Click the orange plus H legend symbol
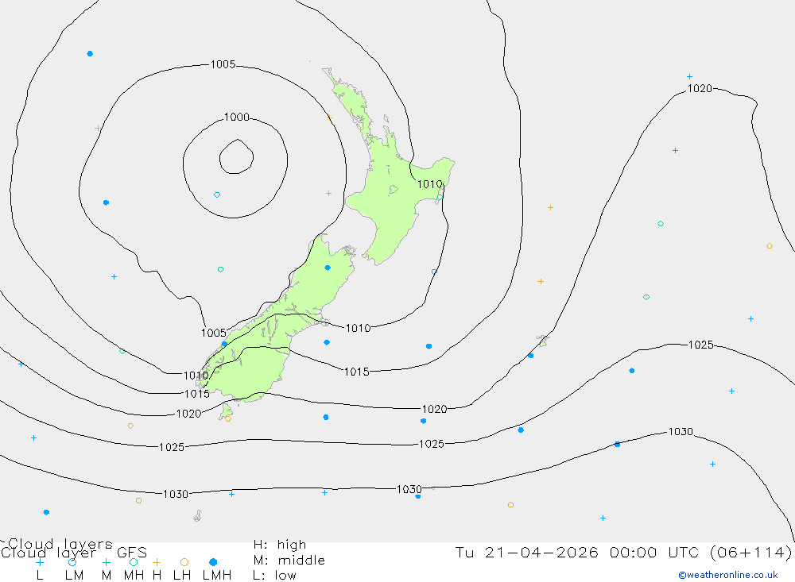The height and width of the screenshot is (582, 795). coord(157,562)
